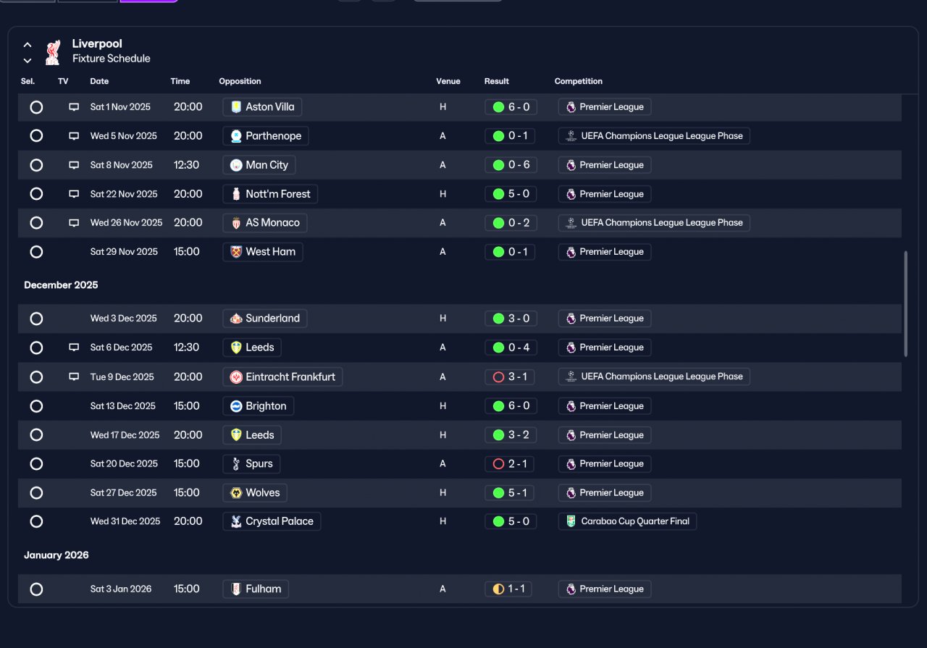Click half-yellow draw indicator on Fulham row
This screenshot has height=648, width=927.
(498, 589)
